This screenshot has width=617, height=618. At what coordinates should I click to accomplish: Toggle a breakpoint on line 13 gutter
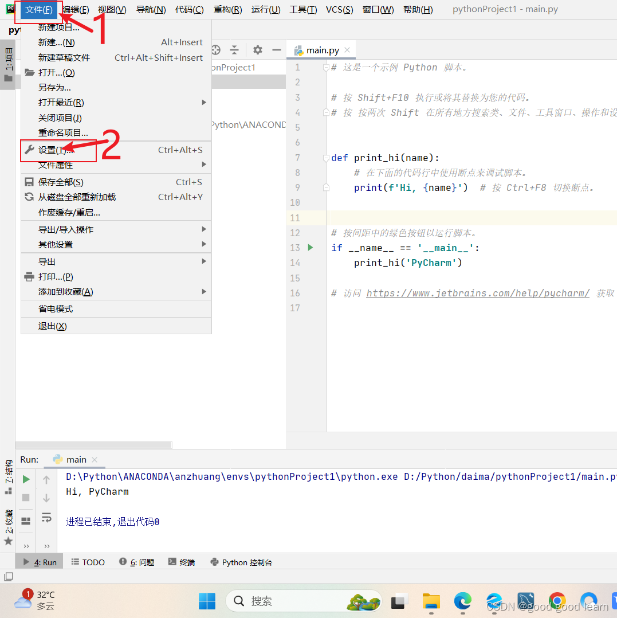pos(319,247)
